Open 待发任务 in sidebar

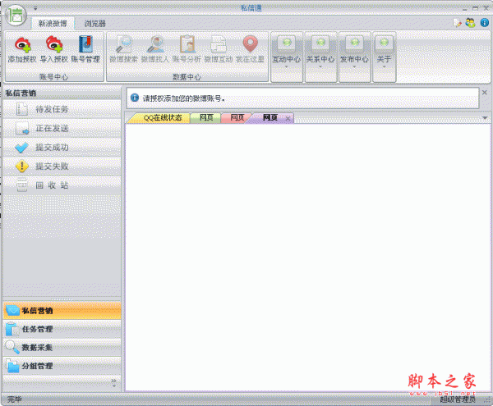62,109
